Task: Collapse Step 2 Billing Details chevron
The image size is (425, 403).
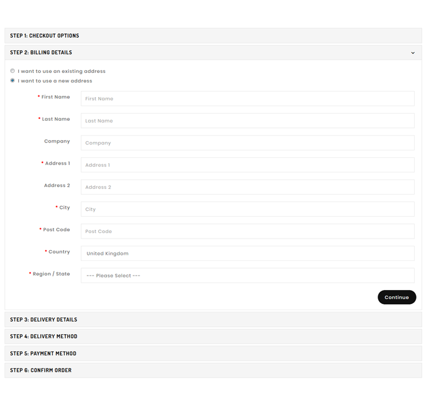Action: (413, 53)
